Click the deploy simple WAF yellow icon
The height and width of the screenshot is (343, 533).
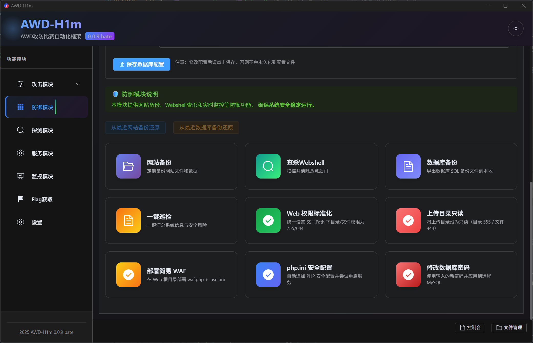coord(128,275)
